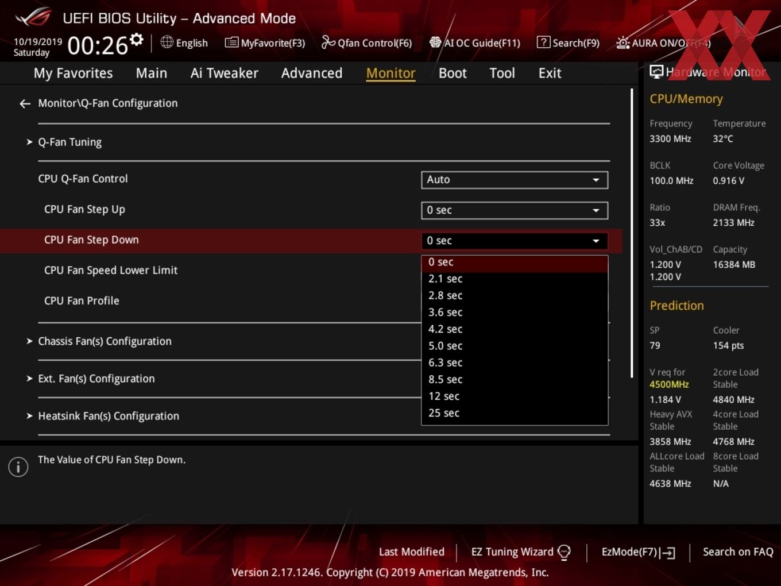Click Prediction section heading
781x586 pixels.
pyautogui.click(x=676, y=306)
